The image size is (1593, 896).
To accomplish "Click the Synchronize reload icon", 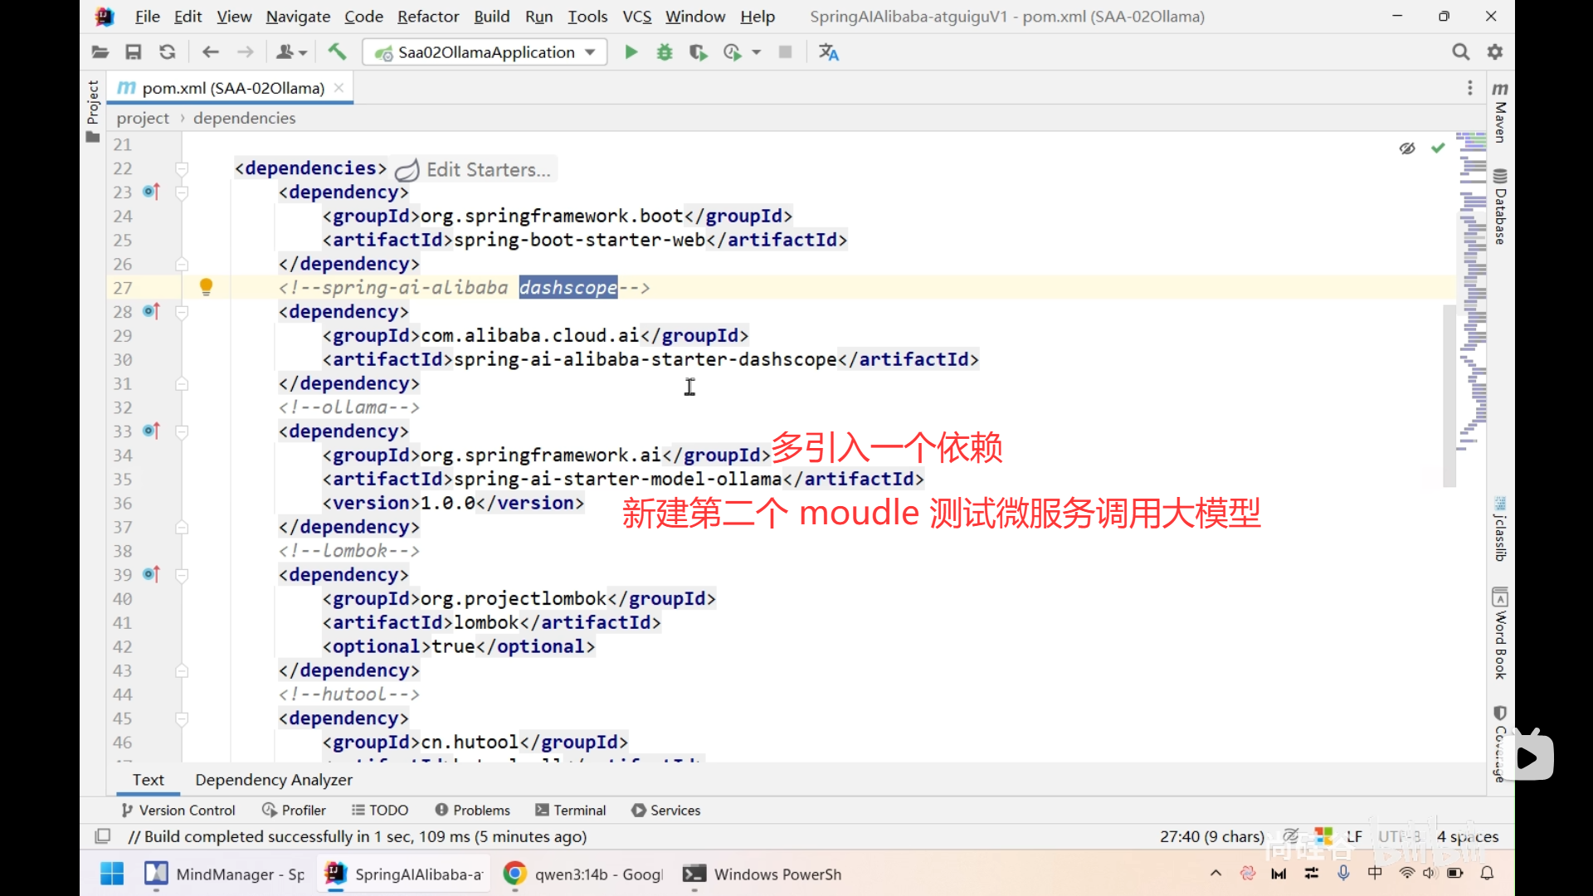I will point(167,52).
